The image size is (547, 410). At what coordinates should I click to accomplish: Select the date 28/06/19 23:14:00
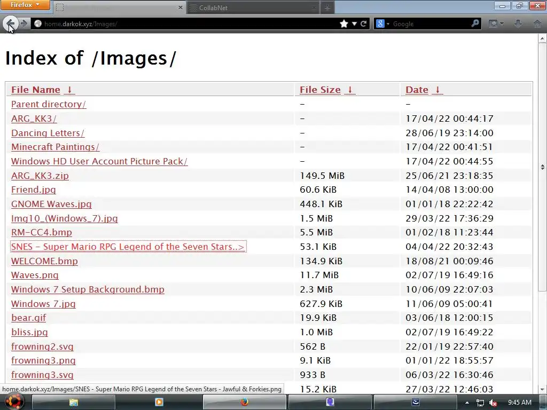tap(449, 133)
